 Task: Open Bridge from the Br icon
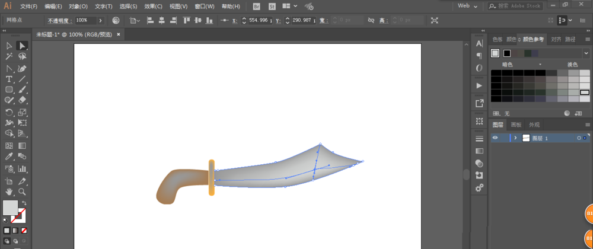256,6
